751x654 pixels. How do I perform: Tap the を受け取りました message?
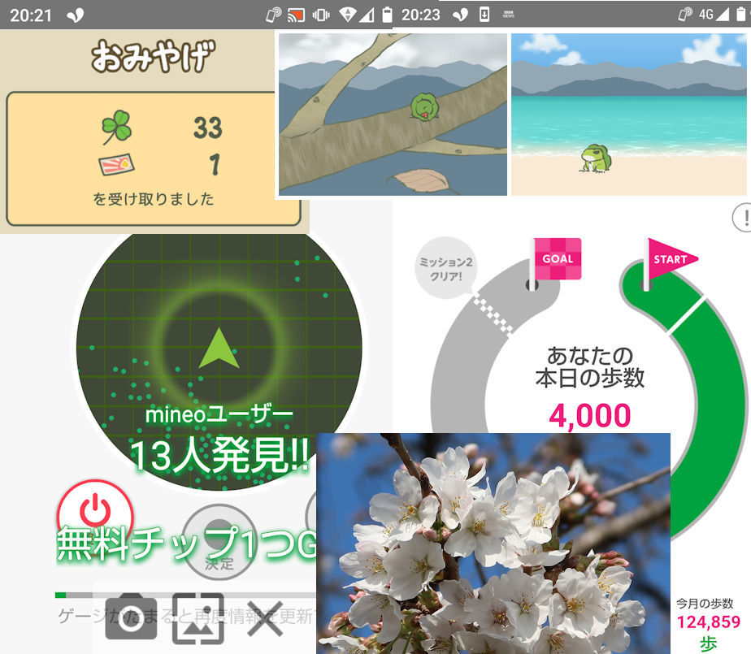pyautogui.click(x=154, y=199)
